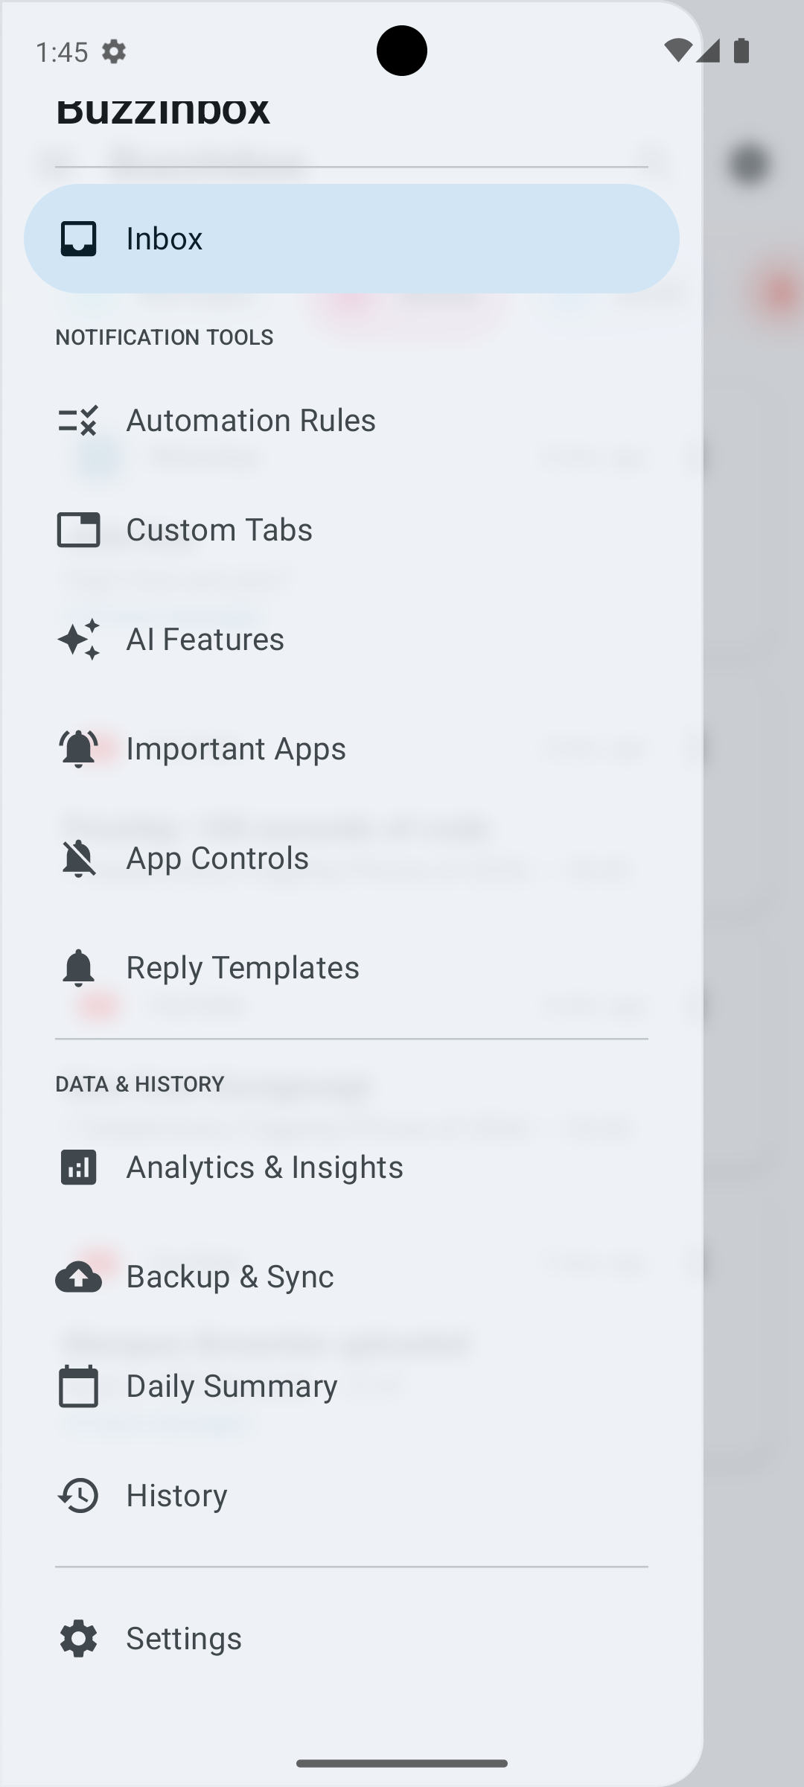Viewport: 804px width, 1787px height.
Task: Select the Inbox icon
Action: pos(78,238)
